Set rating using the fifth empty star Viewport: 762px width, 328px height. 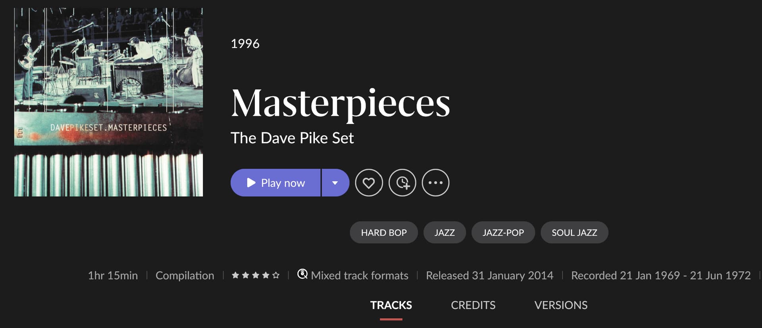click(x=276, y=275)
